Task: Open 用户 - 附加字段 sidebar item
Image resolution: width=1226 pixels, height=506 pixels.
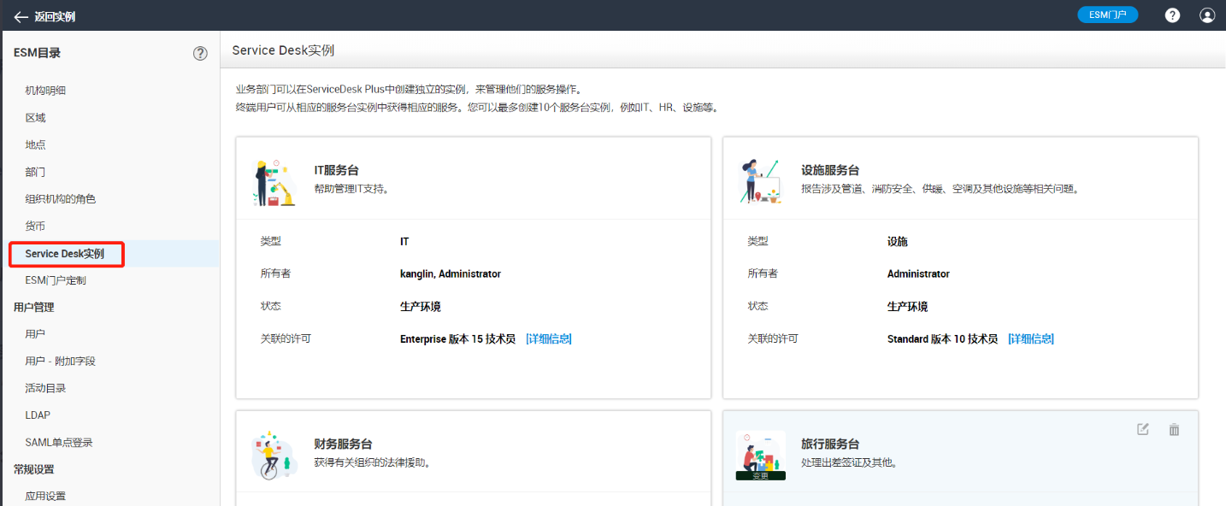Action: (60, 362)
